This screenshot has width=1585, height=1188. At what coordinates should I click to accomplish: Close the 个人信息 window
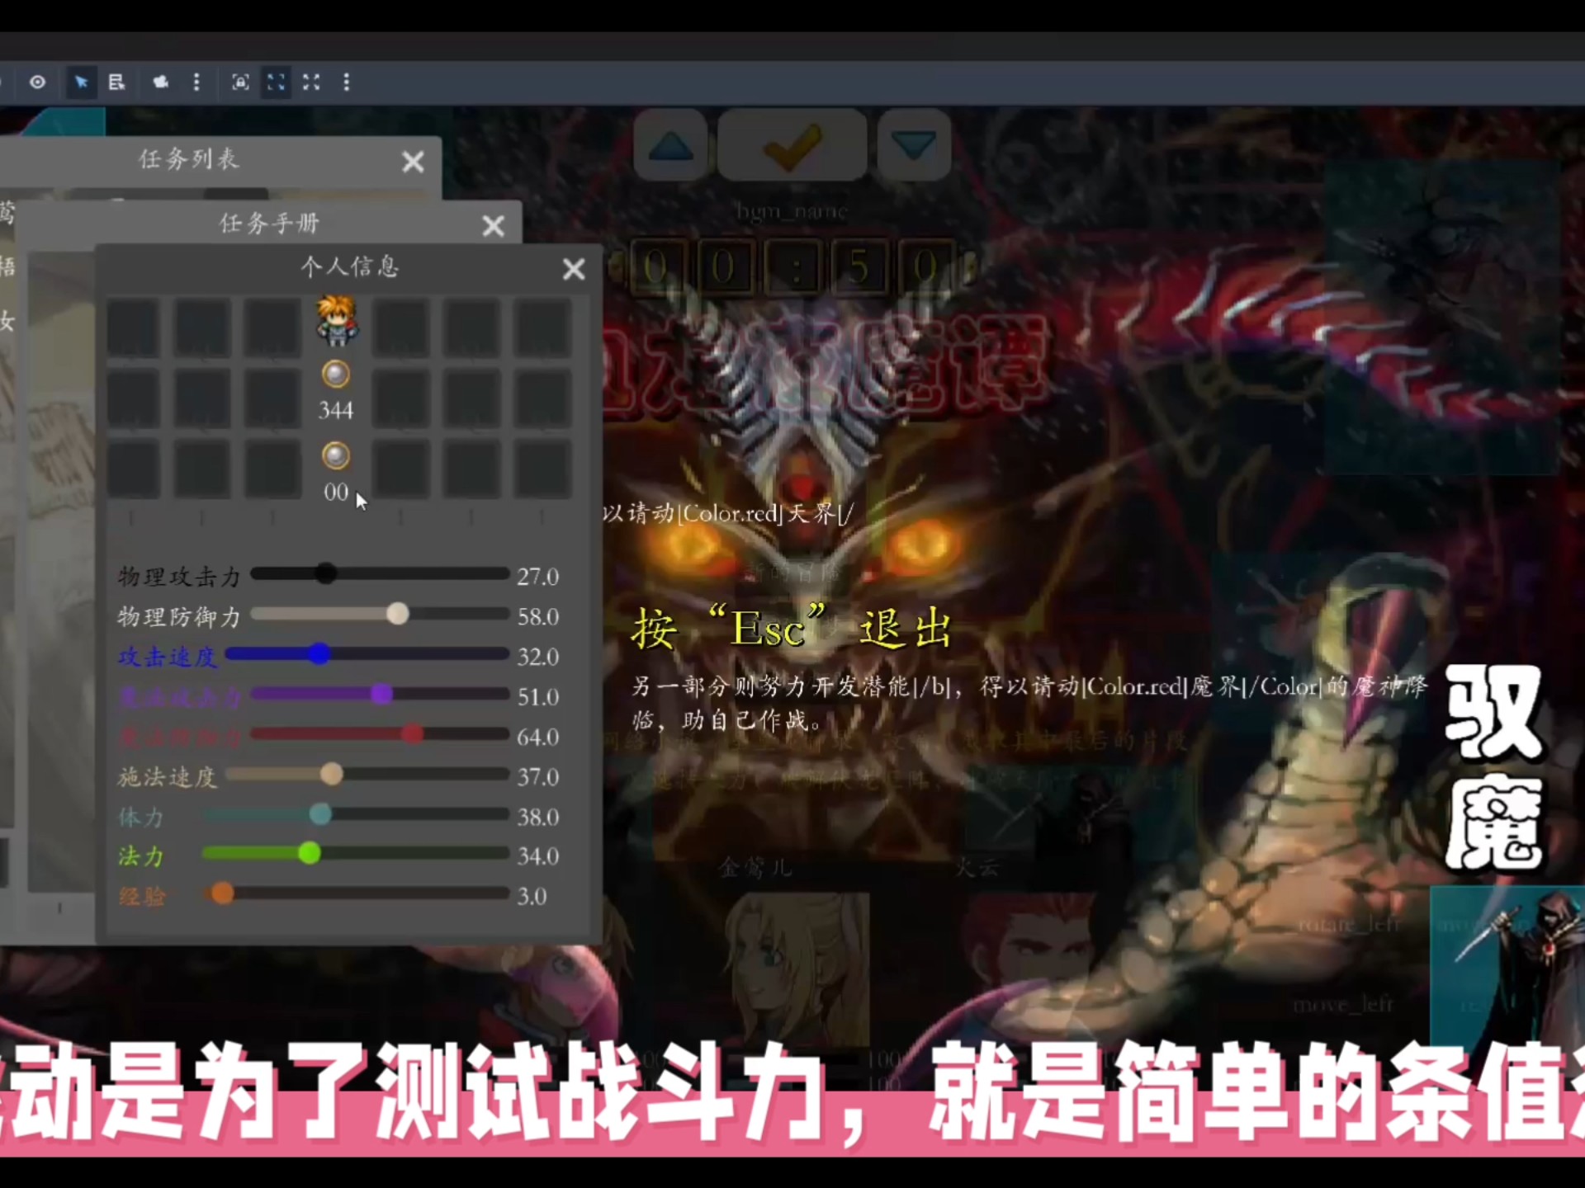(573, 269)
